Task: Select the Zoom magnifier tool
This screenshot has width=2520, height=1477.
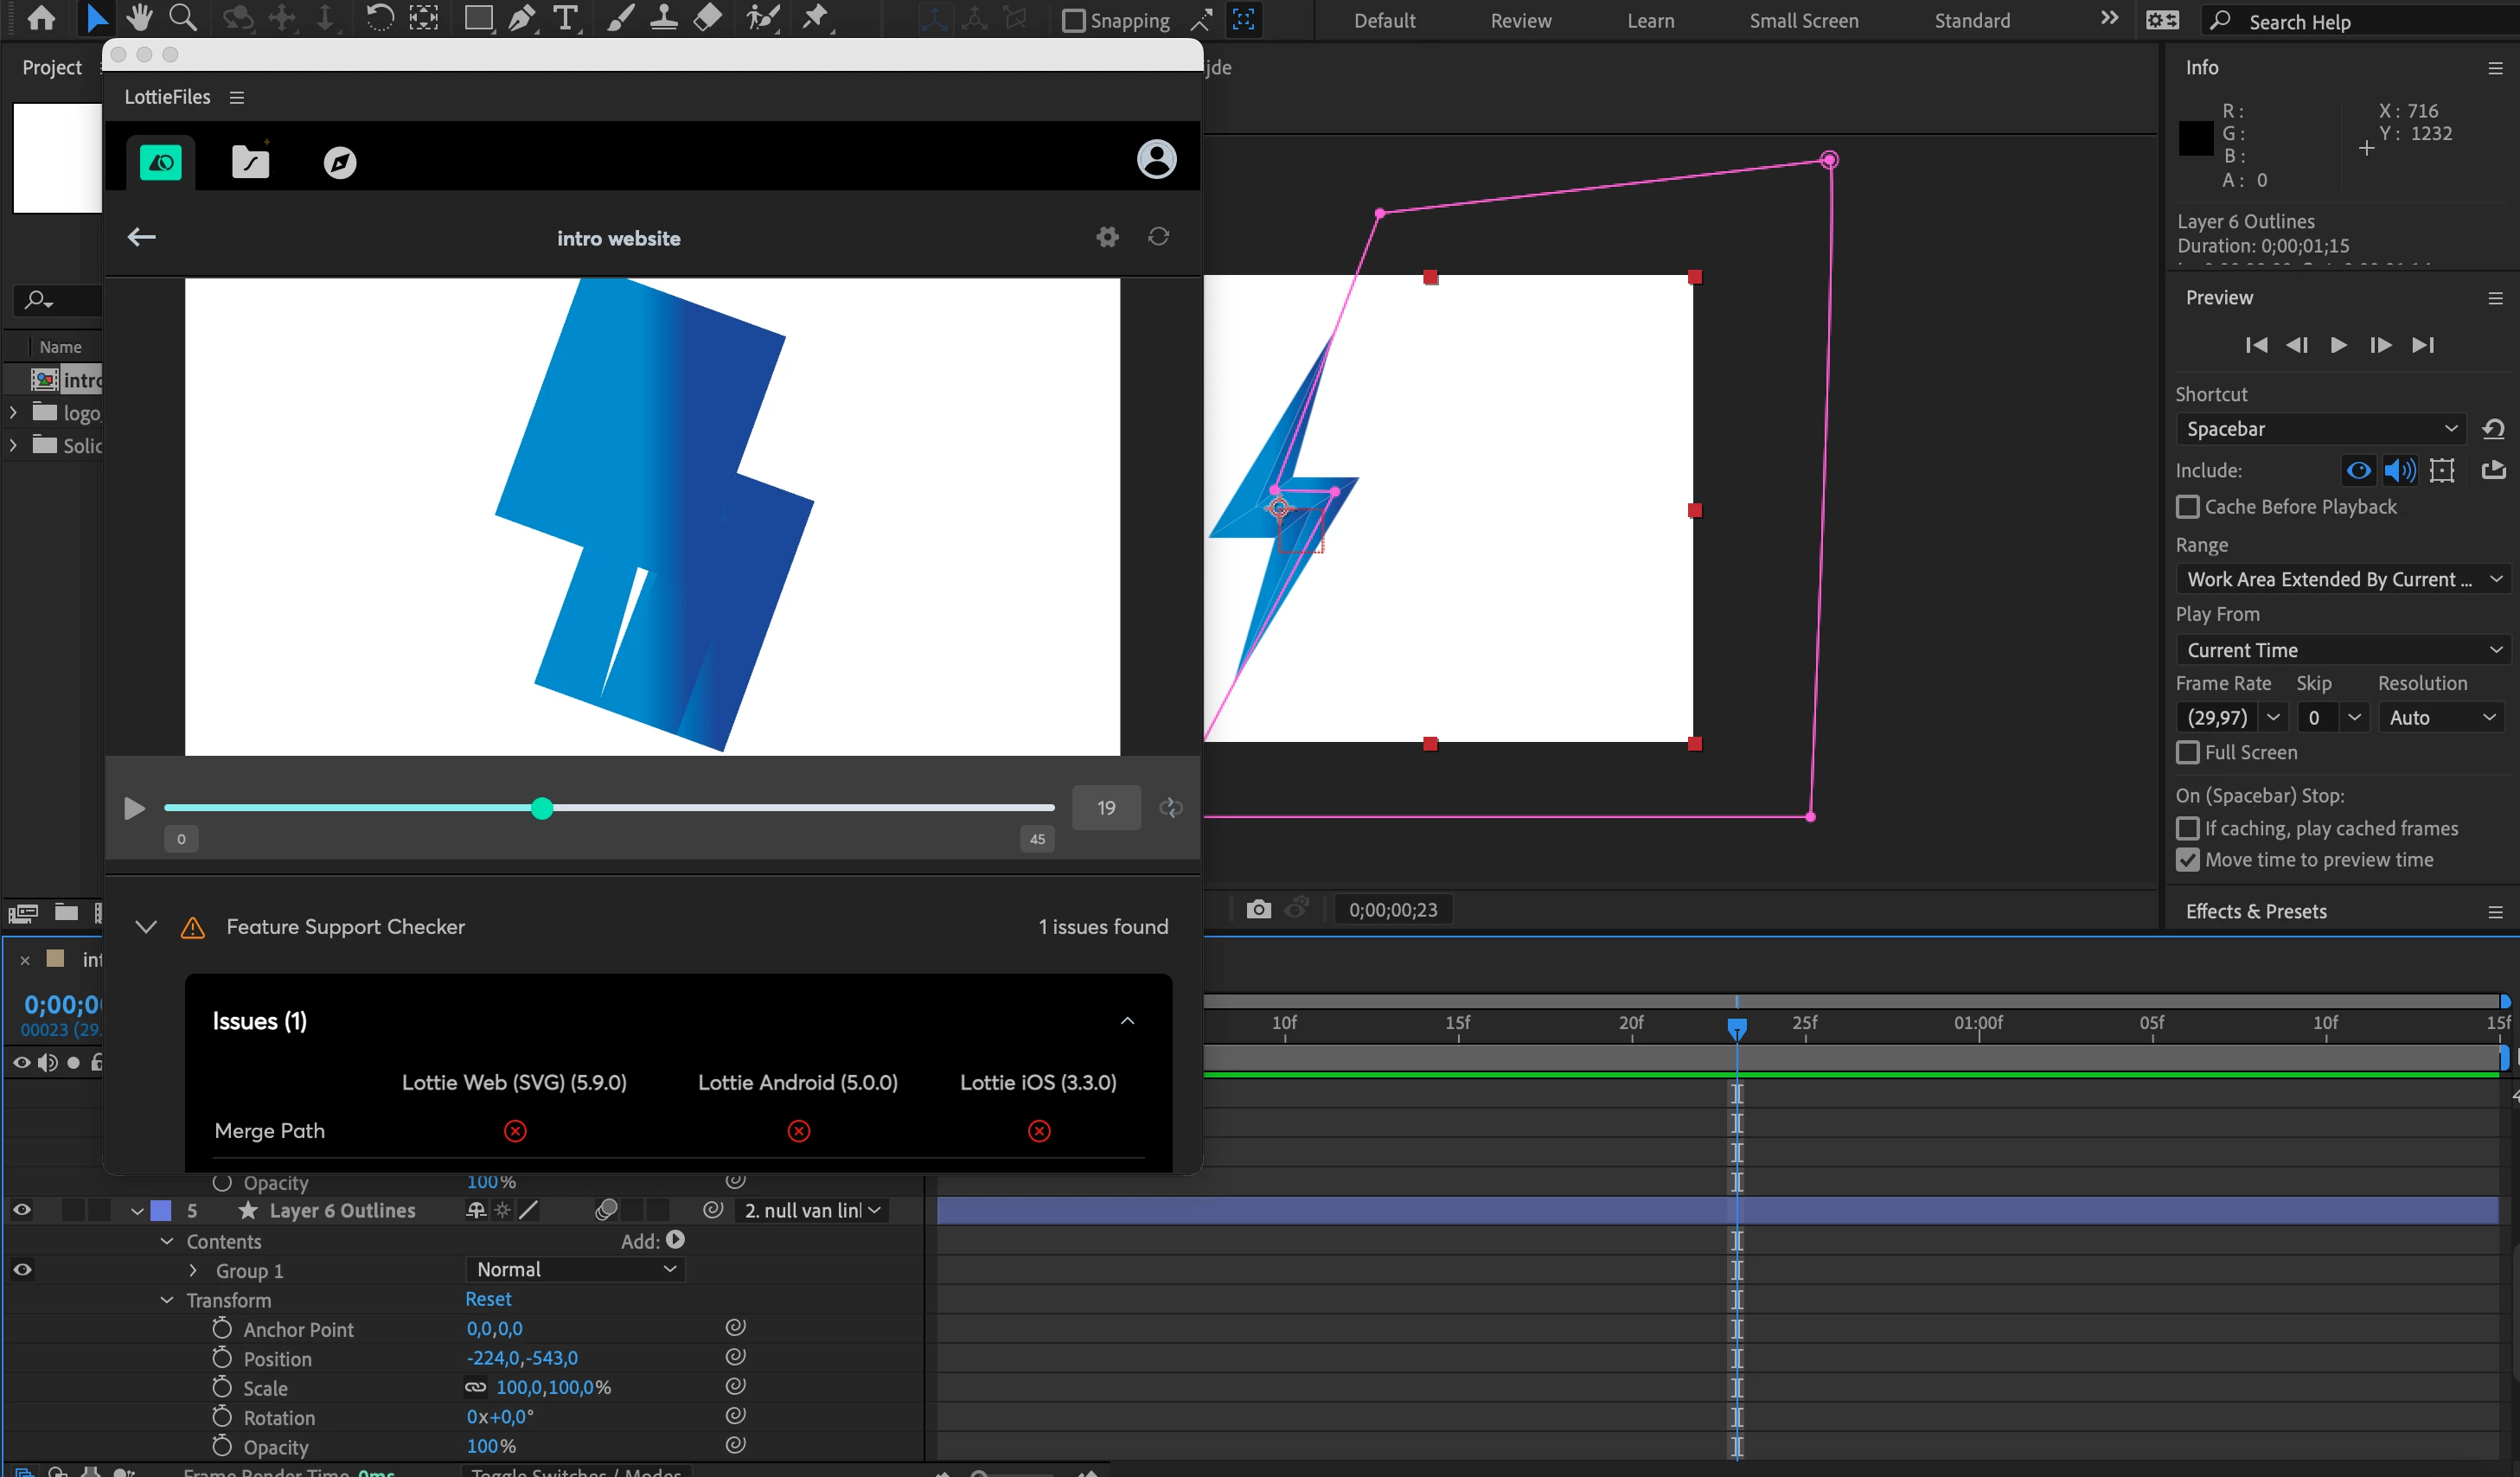Action: [x=183, y=18]
